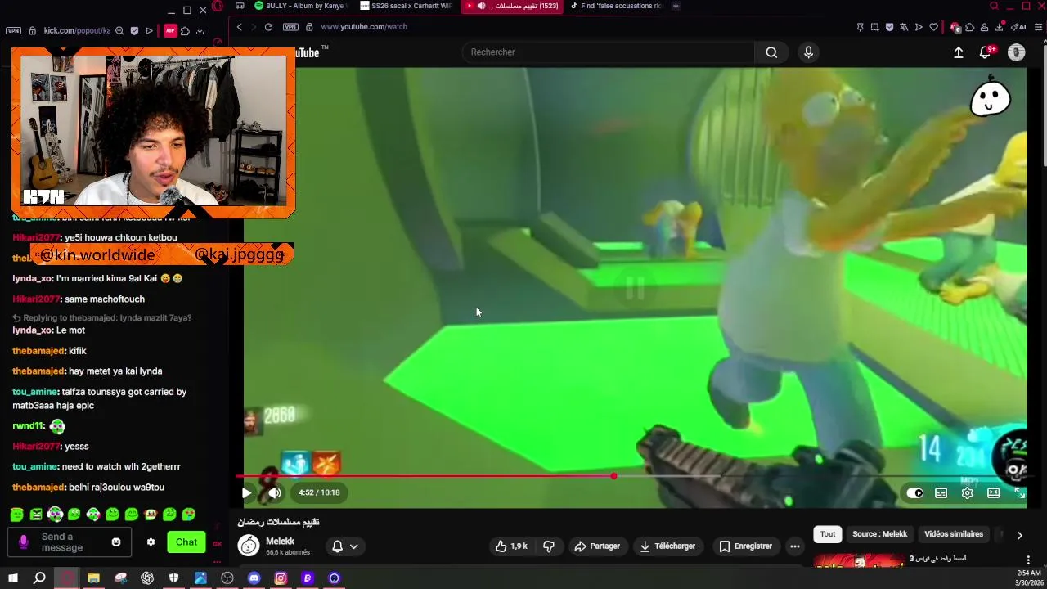Open Kick chat settings gear
The image size is (1047, 589).
pyautogui.click(x=151, y=542)
